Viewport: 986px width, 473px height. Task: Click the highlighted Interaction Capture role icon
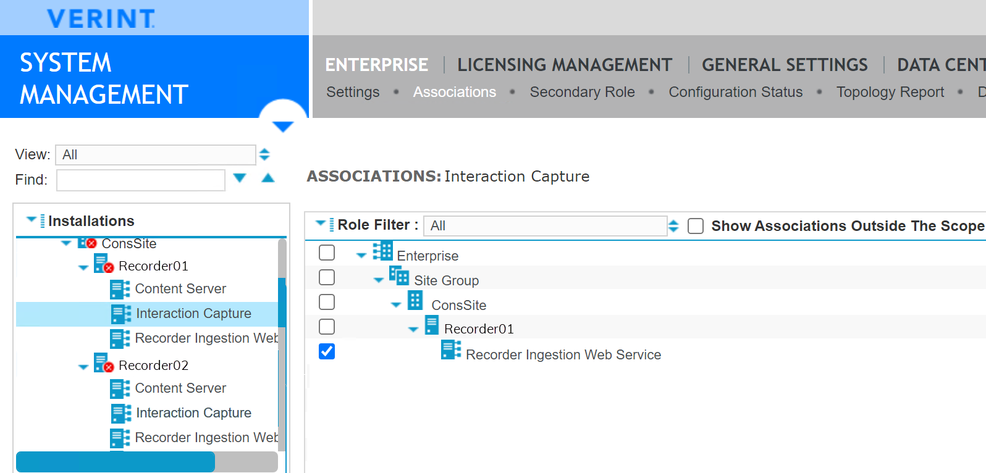[121, 314]
